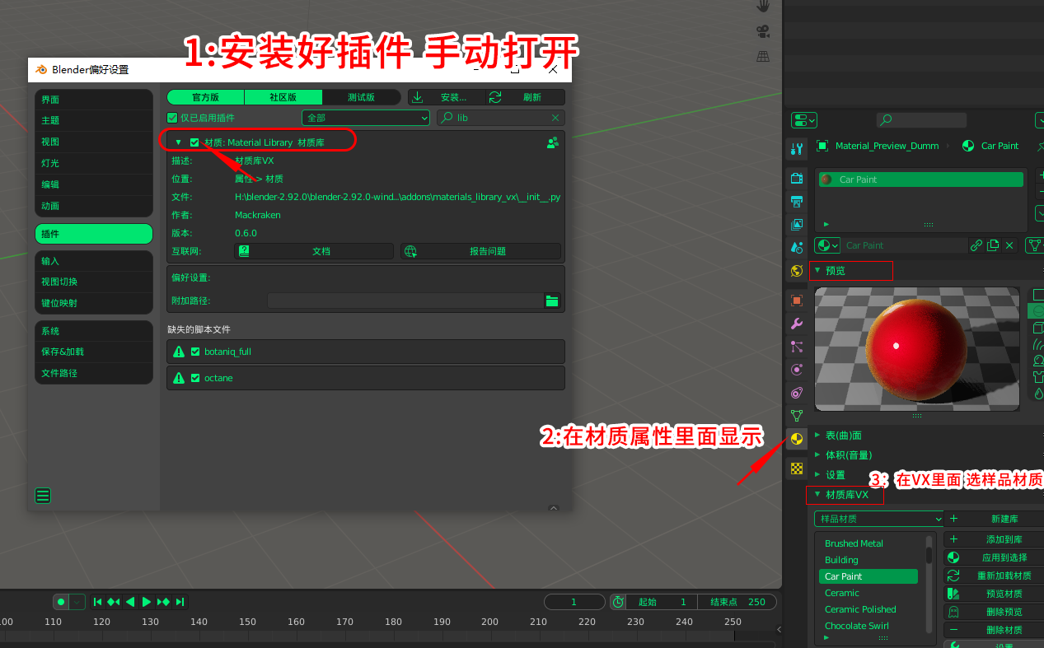The height and width of the screenshot is (648, 1044).
Task: Open the Scene properties icon
Action: pyautogui.click(x=796, y=247)
